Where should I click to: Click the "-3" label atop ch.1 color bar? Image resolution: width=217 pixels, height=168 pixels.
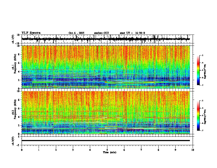pyautogui.click(x=202, y=55)
